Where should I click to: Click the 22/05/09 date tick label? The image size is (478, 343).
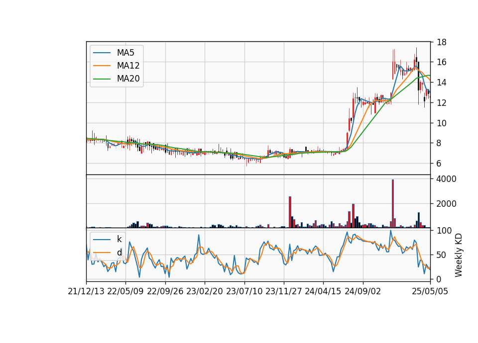[x=125, y=291]
